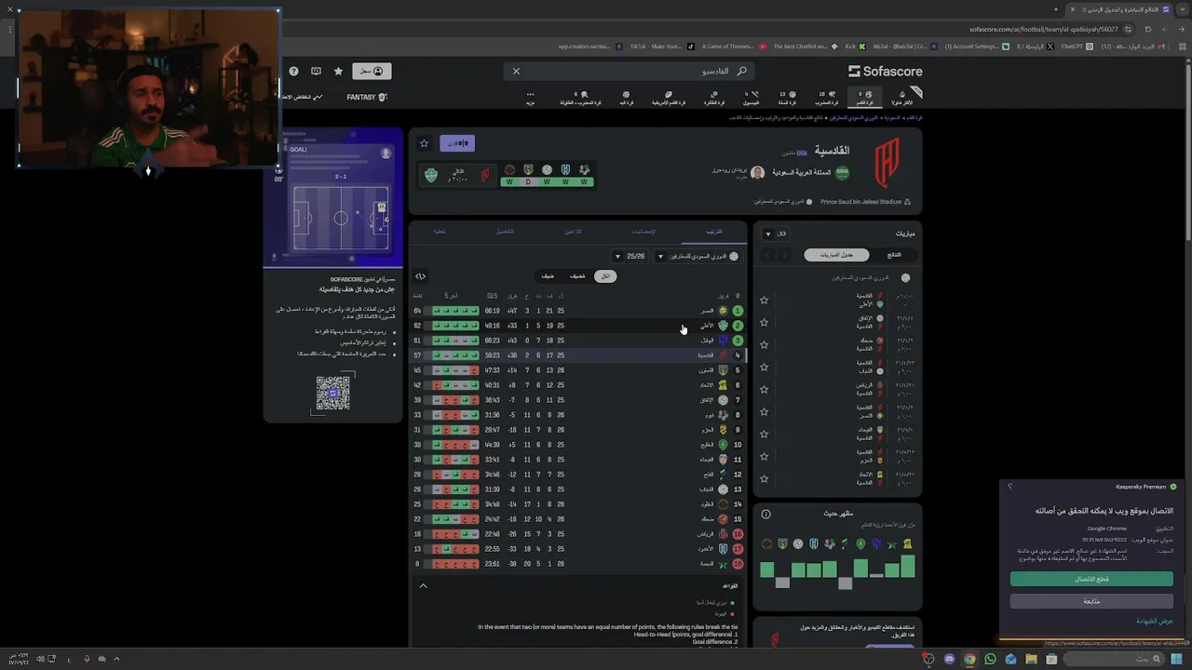
Task: Click the screen/monitor icon in the site header
Action: (316, 71)
